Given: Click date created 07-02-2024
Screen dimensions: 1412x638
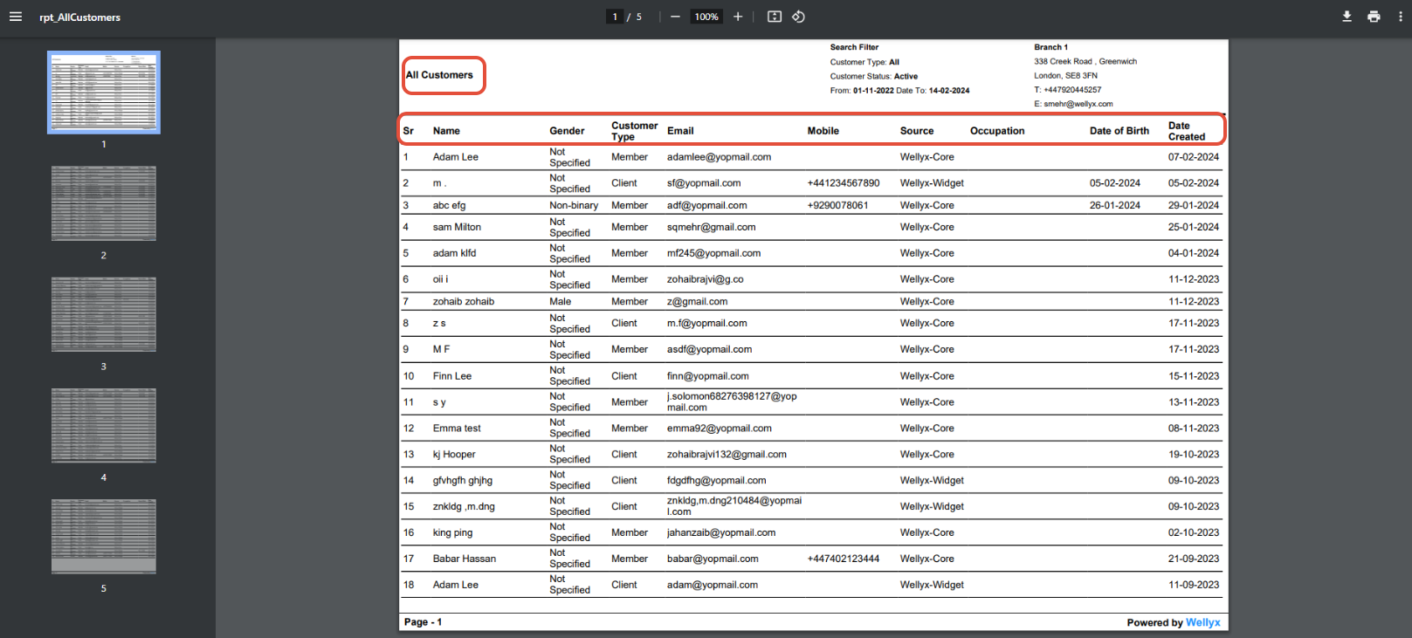Looking at the screenshot, I should click(x=1194, y=157).
